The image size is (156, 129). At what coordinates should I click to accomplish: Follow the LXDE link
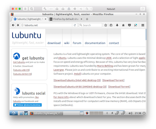coord(109,58)
